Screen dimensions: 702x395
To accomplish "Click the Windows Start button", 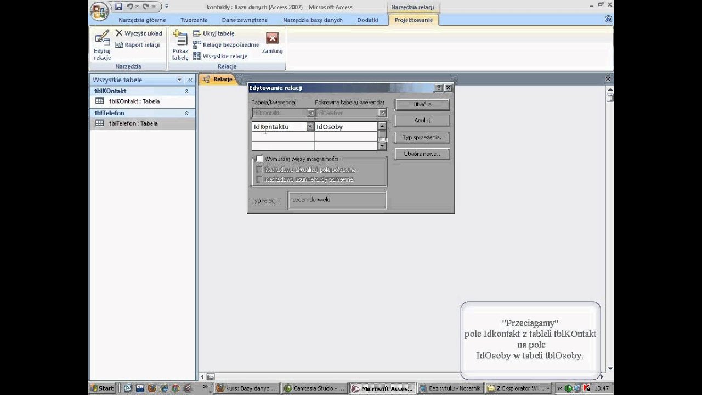I will coord(103,388).
